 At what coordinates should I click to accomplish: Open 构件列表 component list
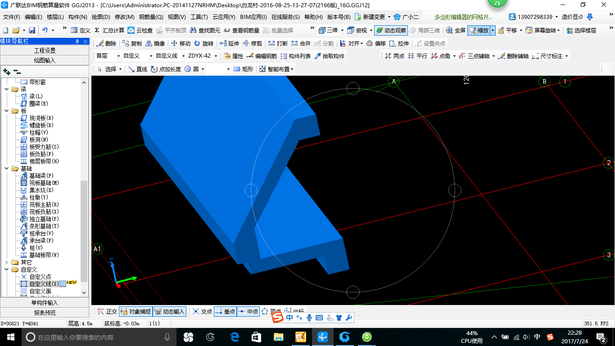295,56
